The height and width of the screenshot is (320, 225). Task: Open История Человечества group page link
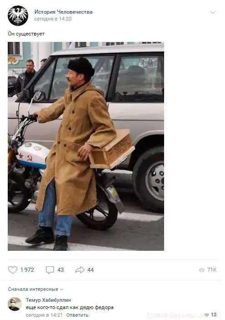[x=63, y=12]
